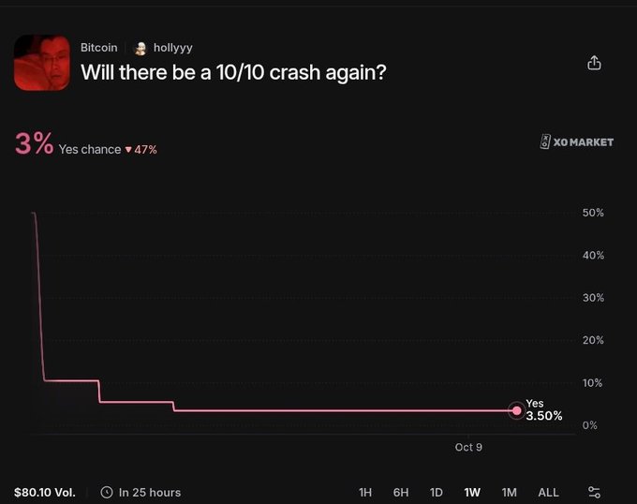The image size is (637, 504).
Task: Click the red market thumbnail image
Action: point(42,63)
